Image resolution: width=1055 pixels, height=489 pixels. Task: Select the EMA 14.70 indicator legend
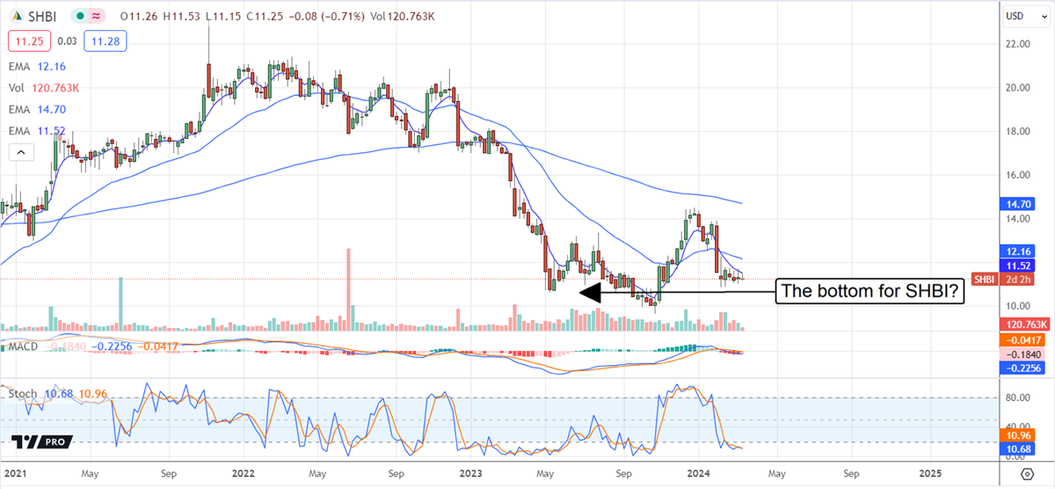36,110
